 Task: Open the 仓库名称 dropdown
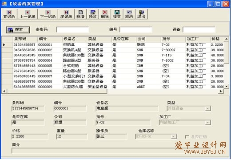coord(173,136)
